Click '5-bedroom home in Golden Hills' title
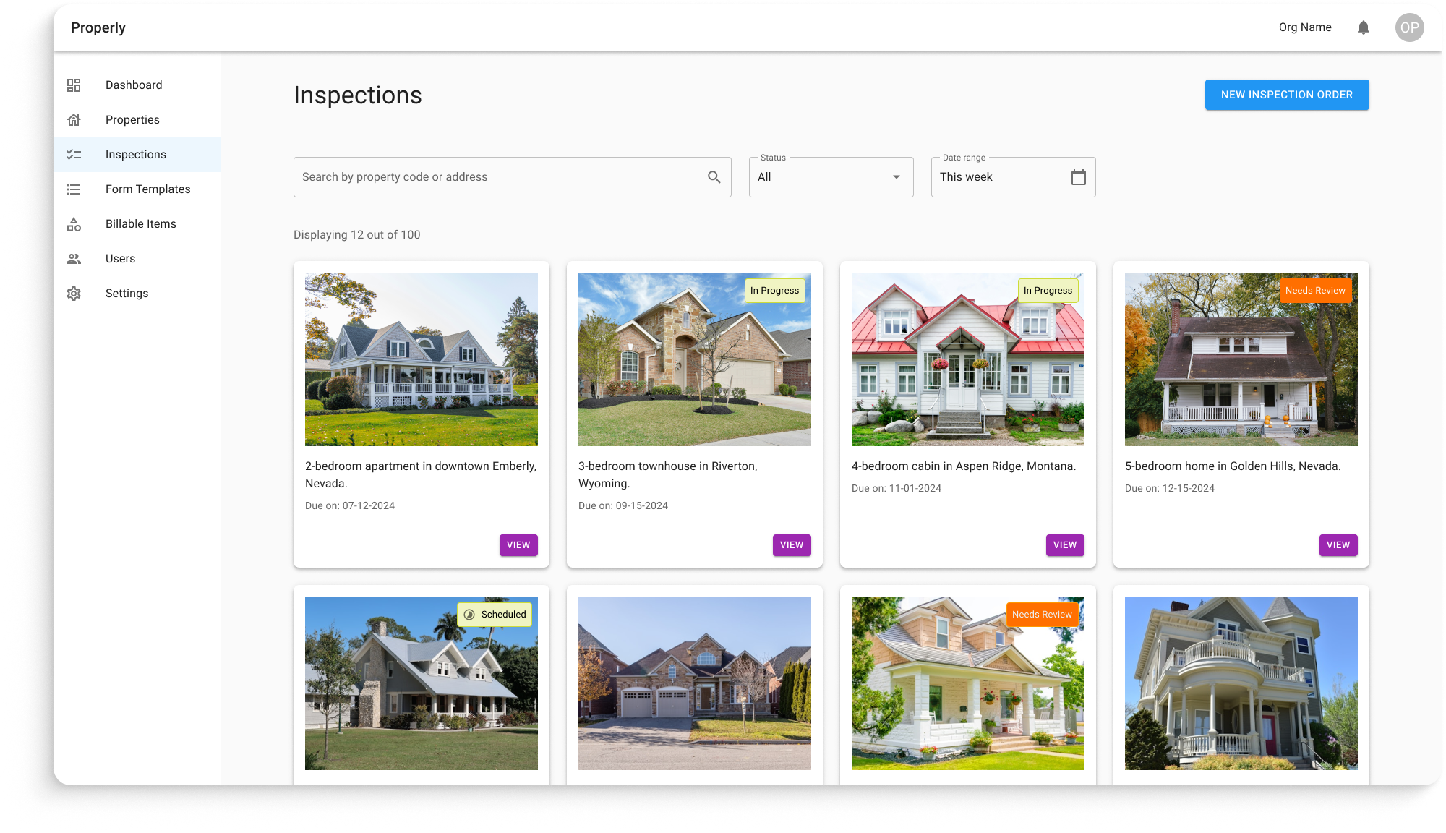This screenshot has height=833, width=1446. (1233, 466)
